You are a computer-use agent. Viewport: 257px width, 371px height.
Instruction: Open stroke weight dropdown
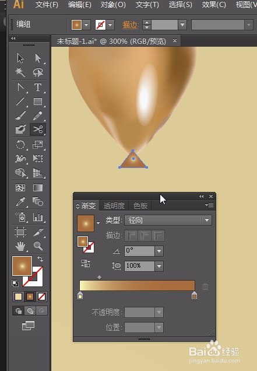coord(182,24)
